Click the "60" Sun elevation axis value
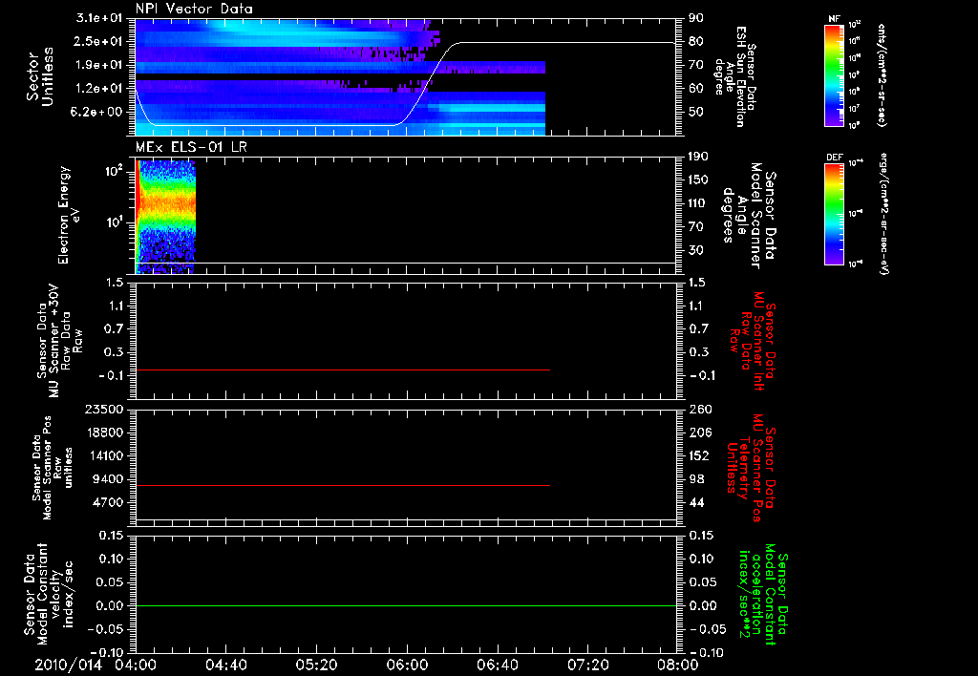The image size is (978, 676). click(x=696, y=89)
